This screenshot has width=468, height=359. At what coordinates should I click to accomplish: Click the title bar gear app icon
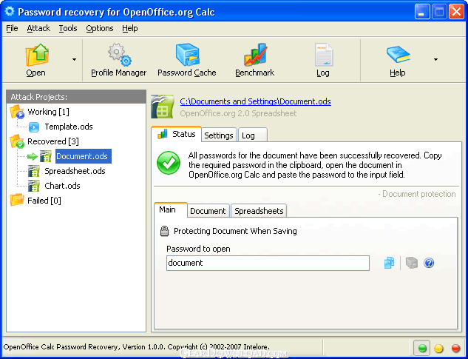coord(10,12)
